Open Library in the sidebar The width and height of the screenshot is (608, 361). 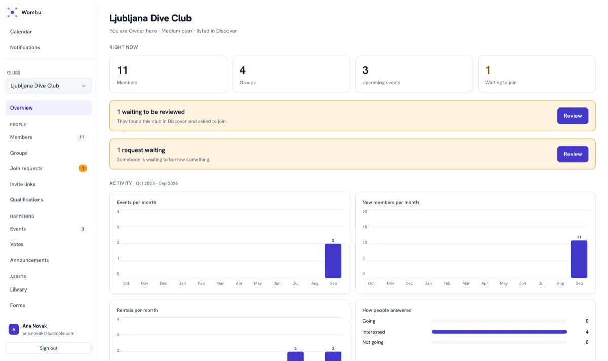point(49,290)
